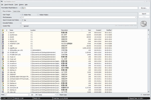
Task: Toggle the Auto Scroll checkbox
Action: 141,95
